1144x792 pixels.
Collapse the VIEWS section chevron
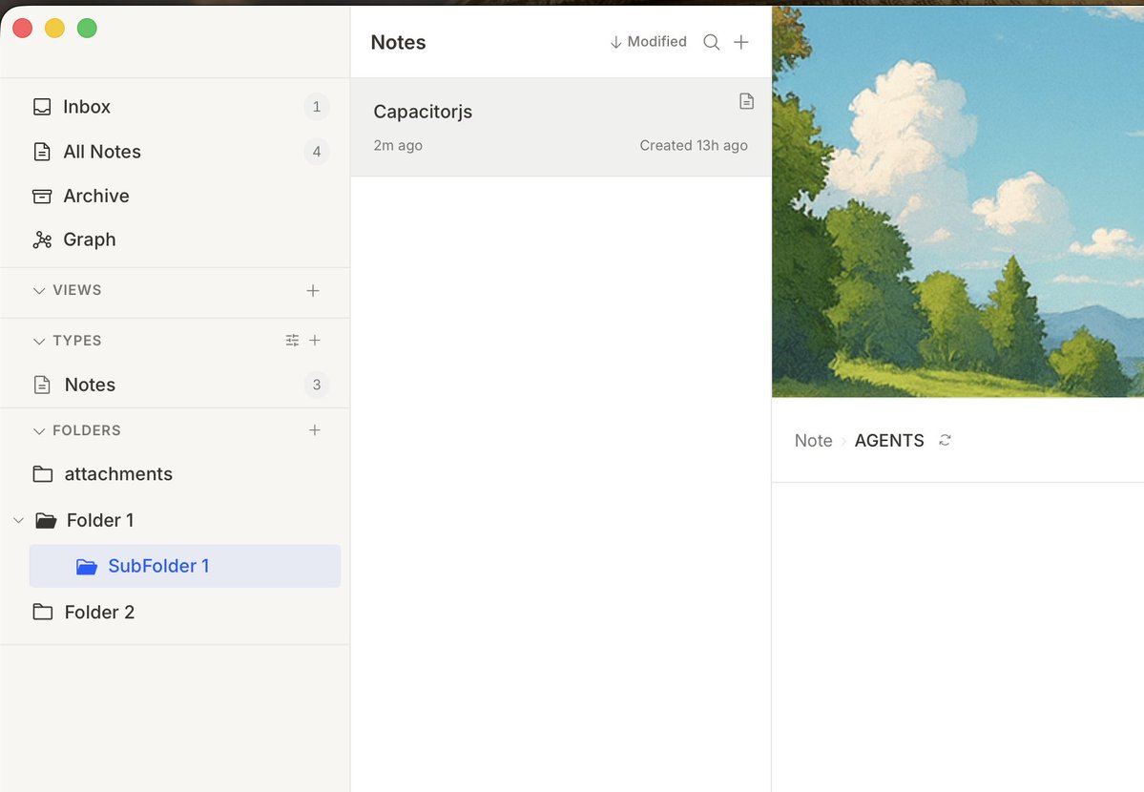point(39,290)
